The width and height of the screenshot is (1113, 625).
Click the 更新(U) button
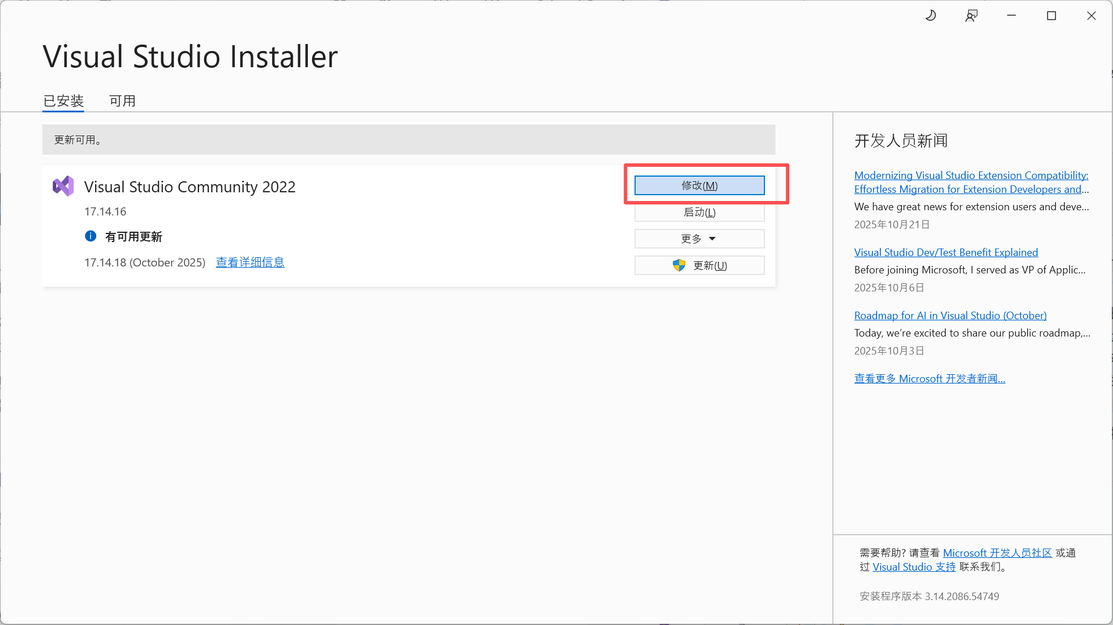pyautogui.click(x=699, y=265)
